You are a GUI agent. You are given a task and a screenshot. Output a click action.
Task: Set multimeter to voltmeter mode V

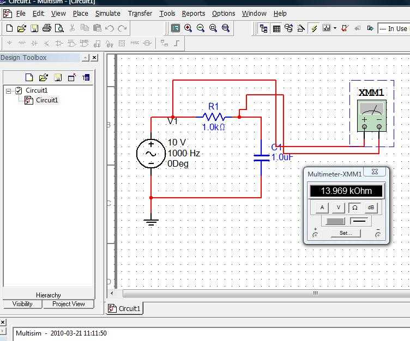point(339,208)
